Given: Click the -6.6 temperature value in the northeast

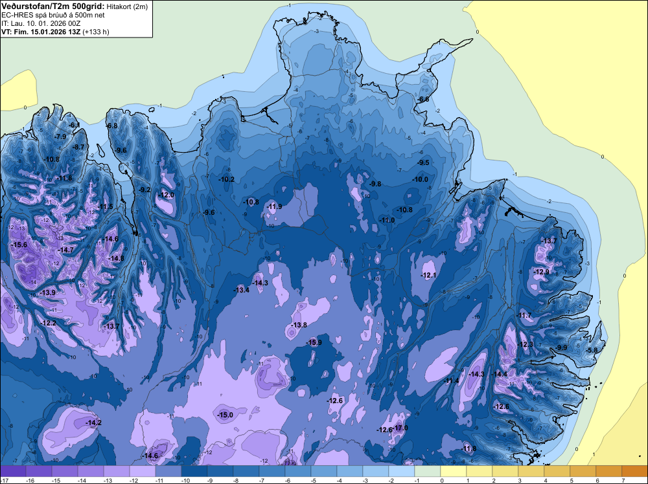Looking at the screenshot, I should 424,100.
